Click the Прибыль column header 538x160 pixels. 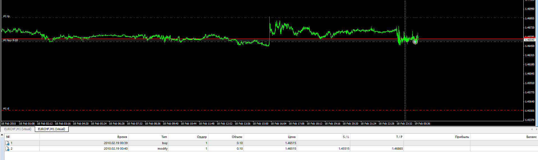tap(437, 137)
